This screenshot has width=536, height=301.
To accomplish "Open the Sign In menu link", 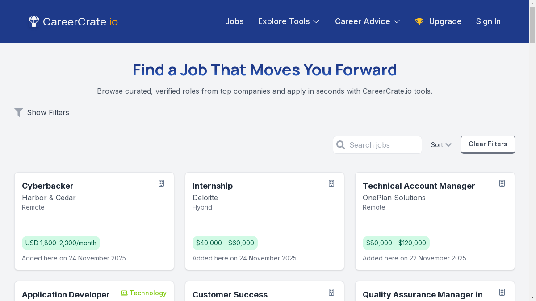I will coord(488,21).
